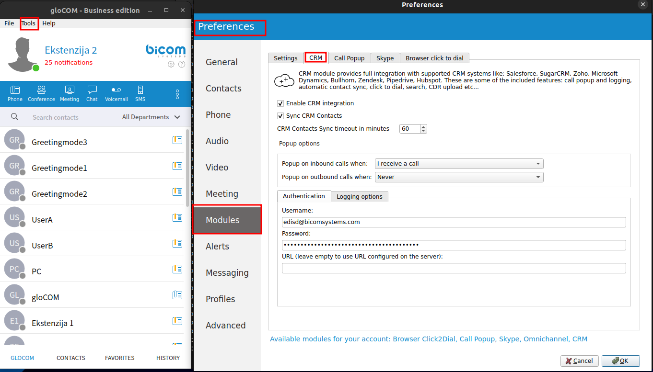Image resolution: width=653 pixels, height=372 pixels.
Task: Switch to Browser click to dial tab
Action: (435, 58)
